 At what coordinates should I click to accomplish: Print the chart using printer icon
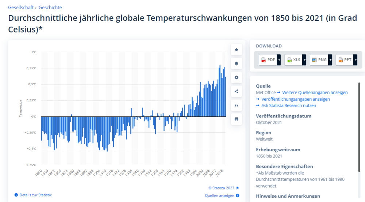(x=237, y=119)
